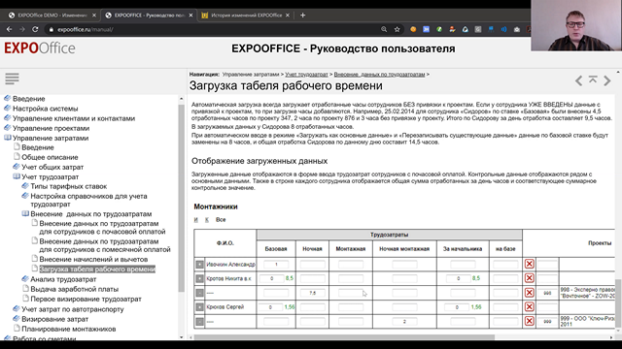Image resolution: width=622 pixels, height=349 pixels.
Task: Close История изменений EXPOOffice tab
Action: pos(288,16)
